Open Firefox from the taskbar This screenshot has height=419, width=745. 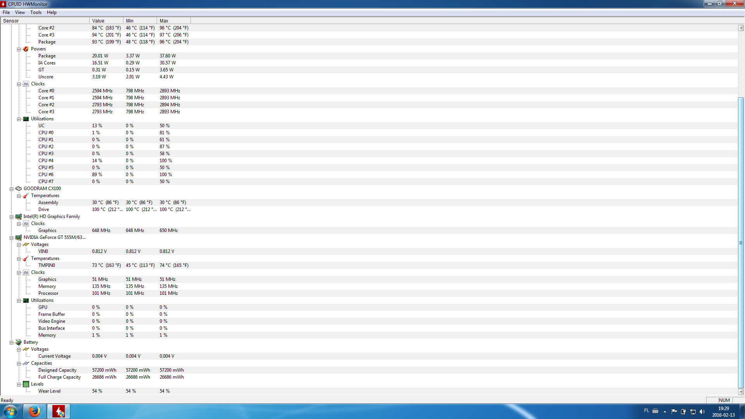tap(35, 411)
